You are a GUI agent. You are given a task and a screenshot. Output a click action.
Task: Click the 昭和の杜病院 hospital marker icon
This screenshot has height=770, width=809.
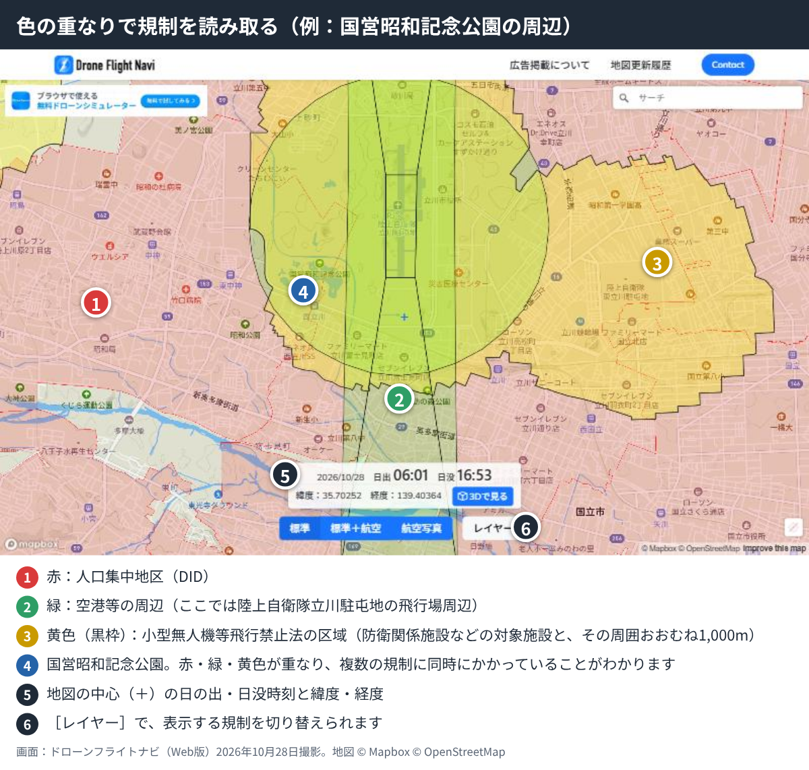(x=159, y=177)
